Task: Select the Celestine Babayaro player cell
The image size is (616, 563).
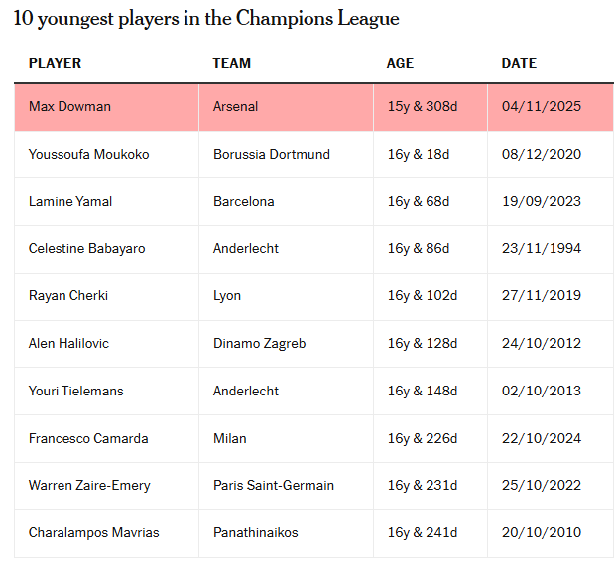Action: pyautogui.click(x=86, y=249)
